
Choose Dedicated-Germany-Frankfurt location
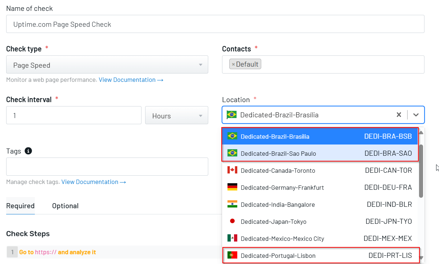(x=320, y=187)
